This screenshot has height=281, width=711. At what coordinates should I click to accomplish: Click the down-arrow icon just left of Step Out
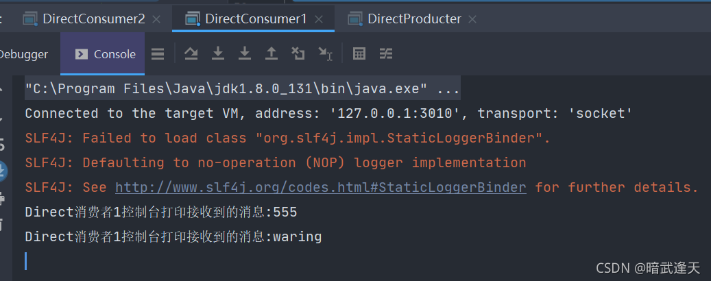point(245,54)
